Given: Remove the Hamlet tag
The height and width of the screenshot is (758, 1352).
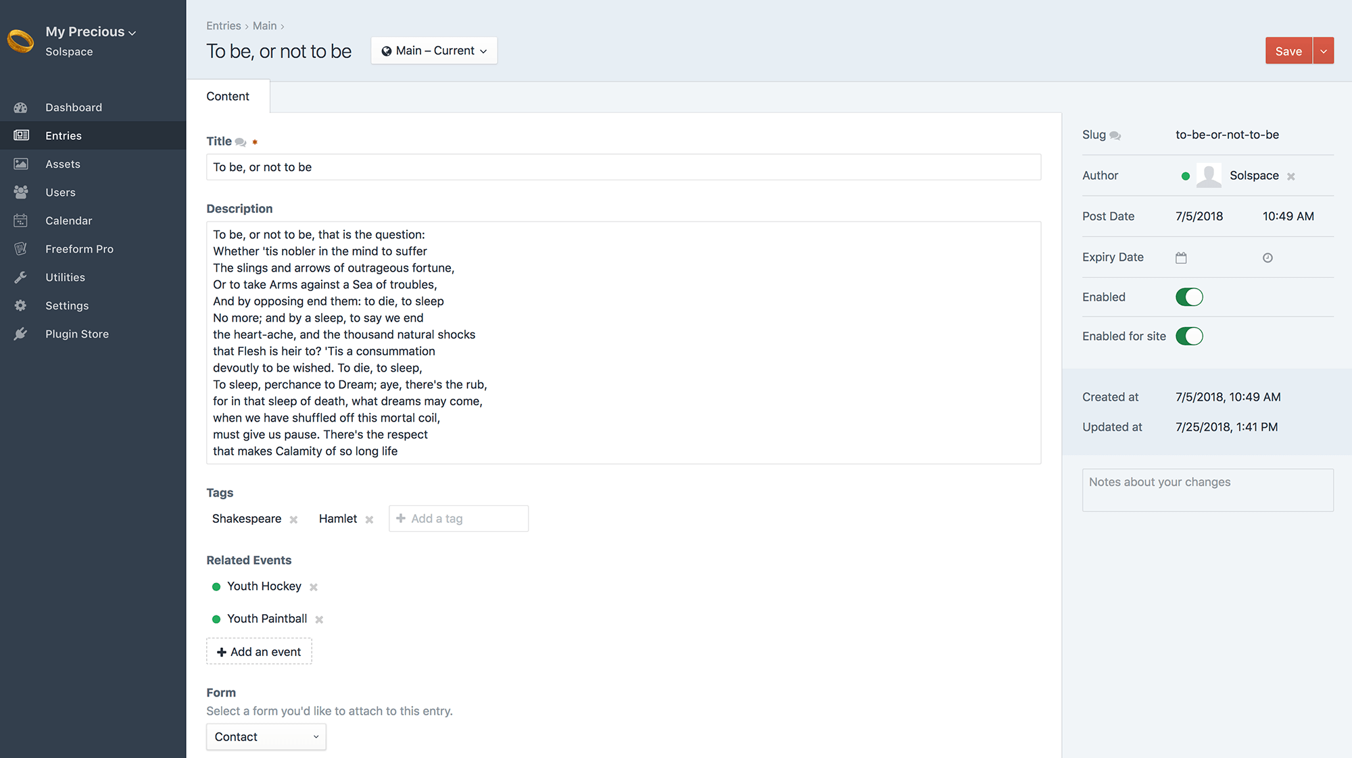Looking at the screenshot, I should (x=369, y=520).
